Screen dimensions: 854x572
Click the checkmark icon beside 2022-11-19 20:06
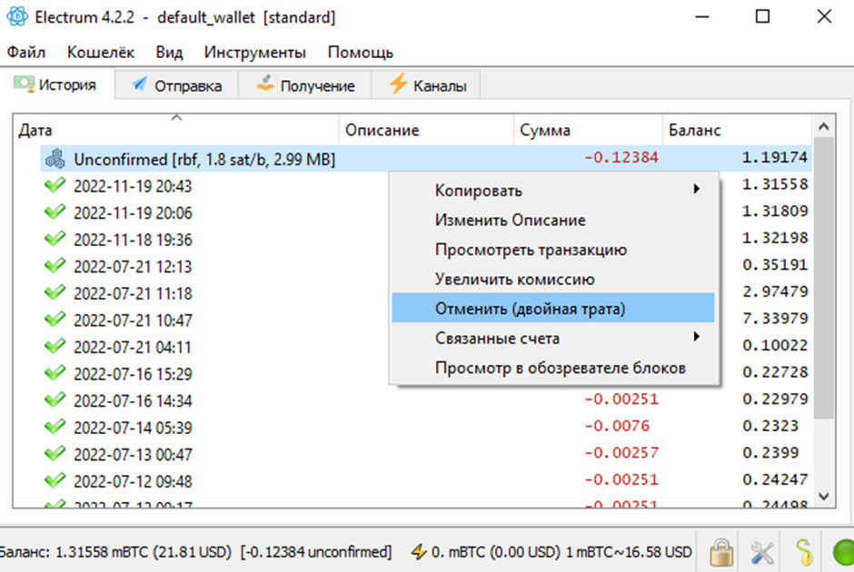point(55,212)
